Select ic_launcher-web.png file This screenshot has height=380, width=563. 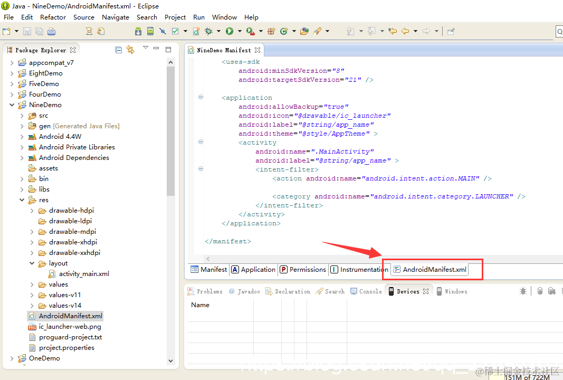pos(64,327)
